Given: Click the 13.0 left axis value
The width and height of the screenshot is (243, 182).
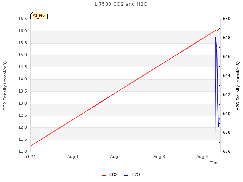Looking at the screenshot, I should (x=23, y=103).
